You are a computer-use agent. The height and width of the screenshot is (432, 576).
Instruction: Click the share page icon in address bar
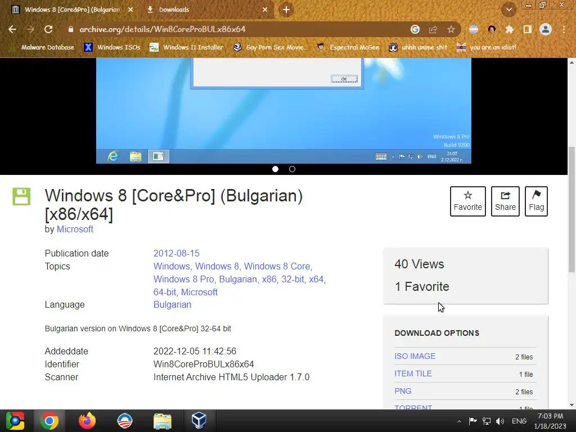[433, 29]
